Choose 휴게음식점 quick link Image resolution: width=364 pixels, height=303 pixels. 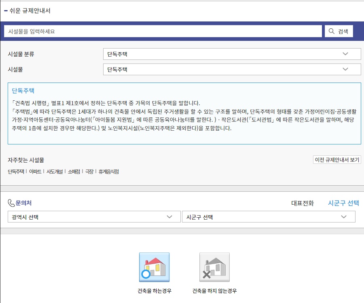pyautogui.click(x=109, y=172)
